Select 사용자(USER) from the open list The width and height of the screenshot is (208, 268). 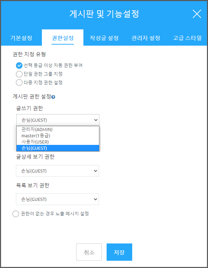point(35,142)
